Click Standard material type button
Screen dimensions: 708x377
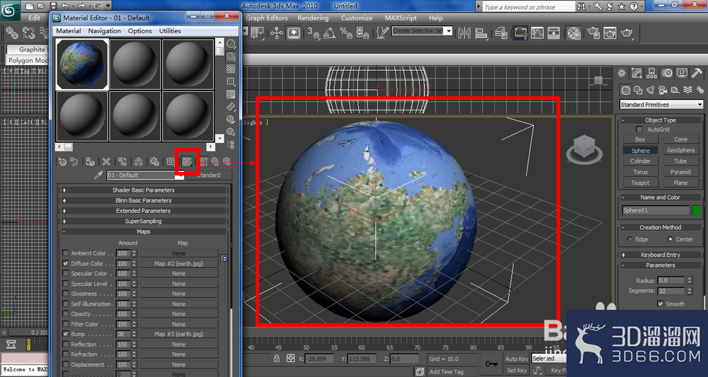[x=209, y=175]
